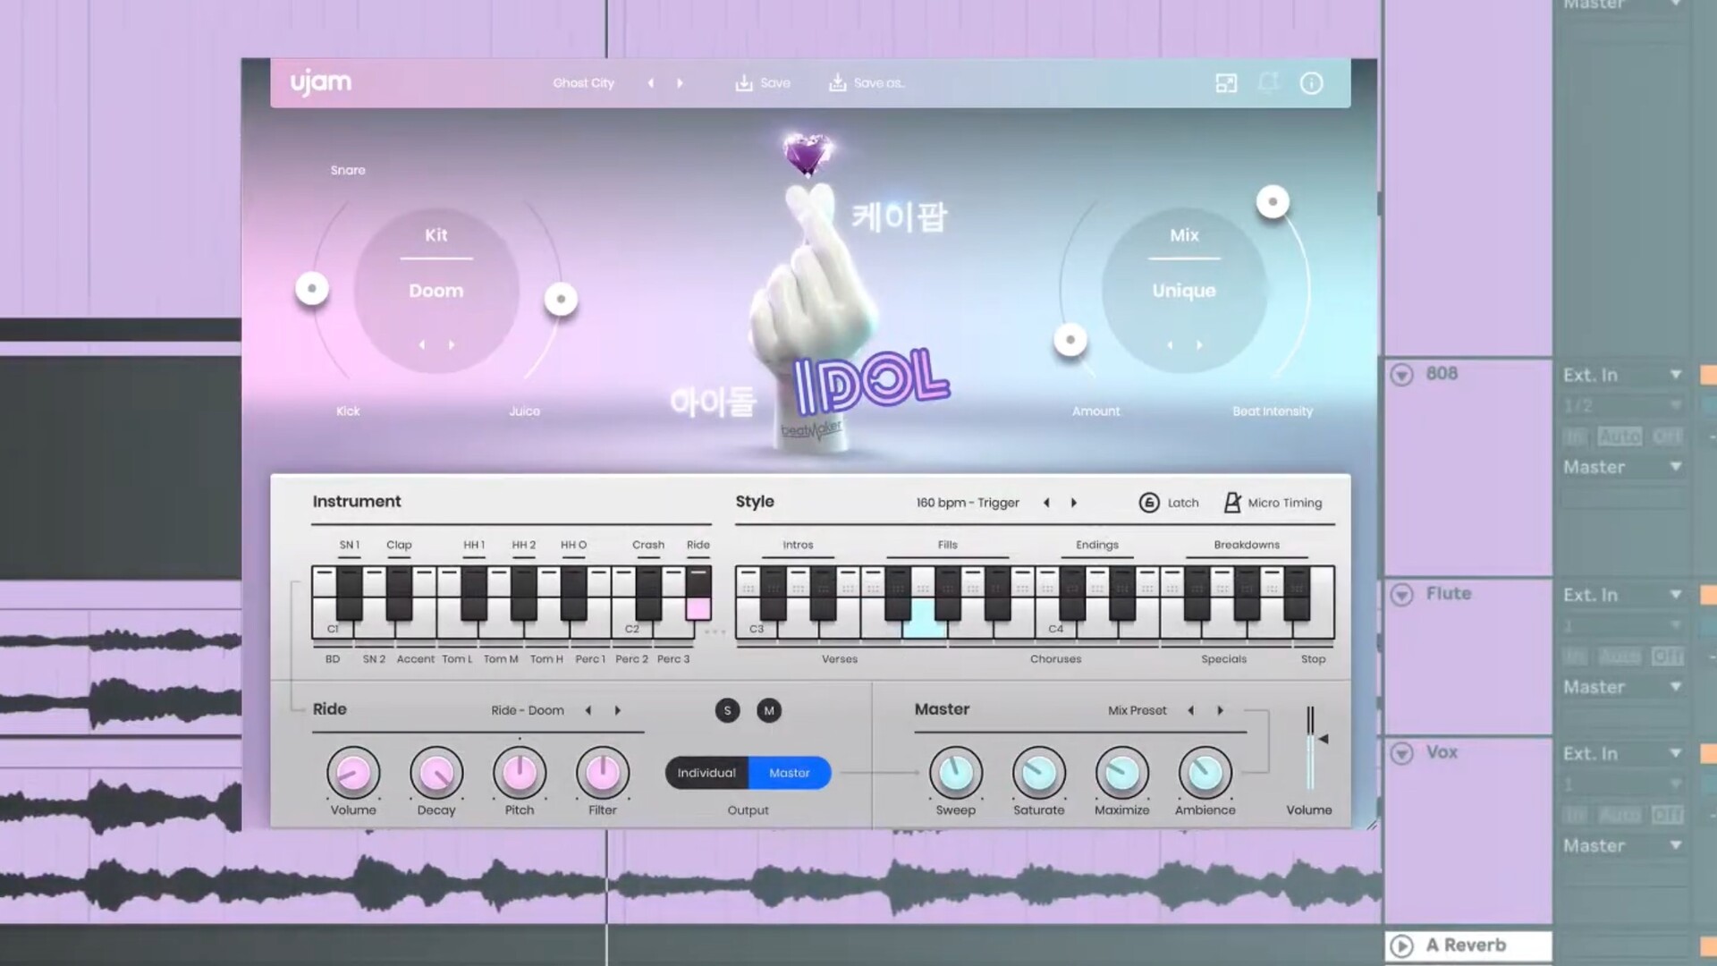1717x966 pixels.
Task: Toggle Flute track Off monitor button
Action: [1668, 657]
